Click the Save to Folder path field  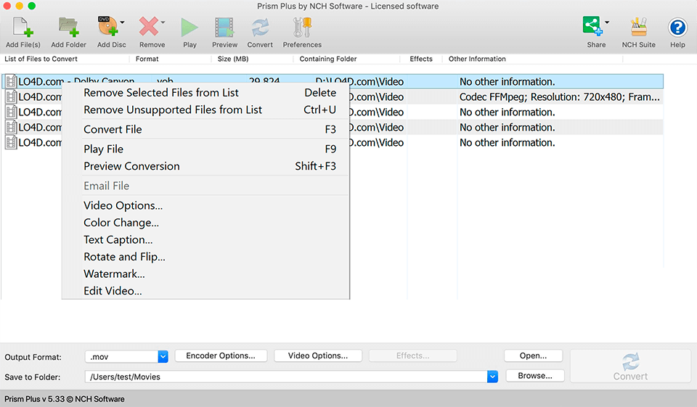pos(286,377)
